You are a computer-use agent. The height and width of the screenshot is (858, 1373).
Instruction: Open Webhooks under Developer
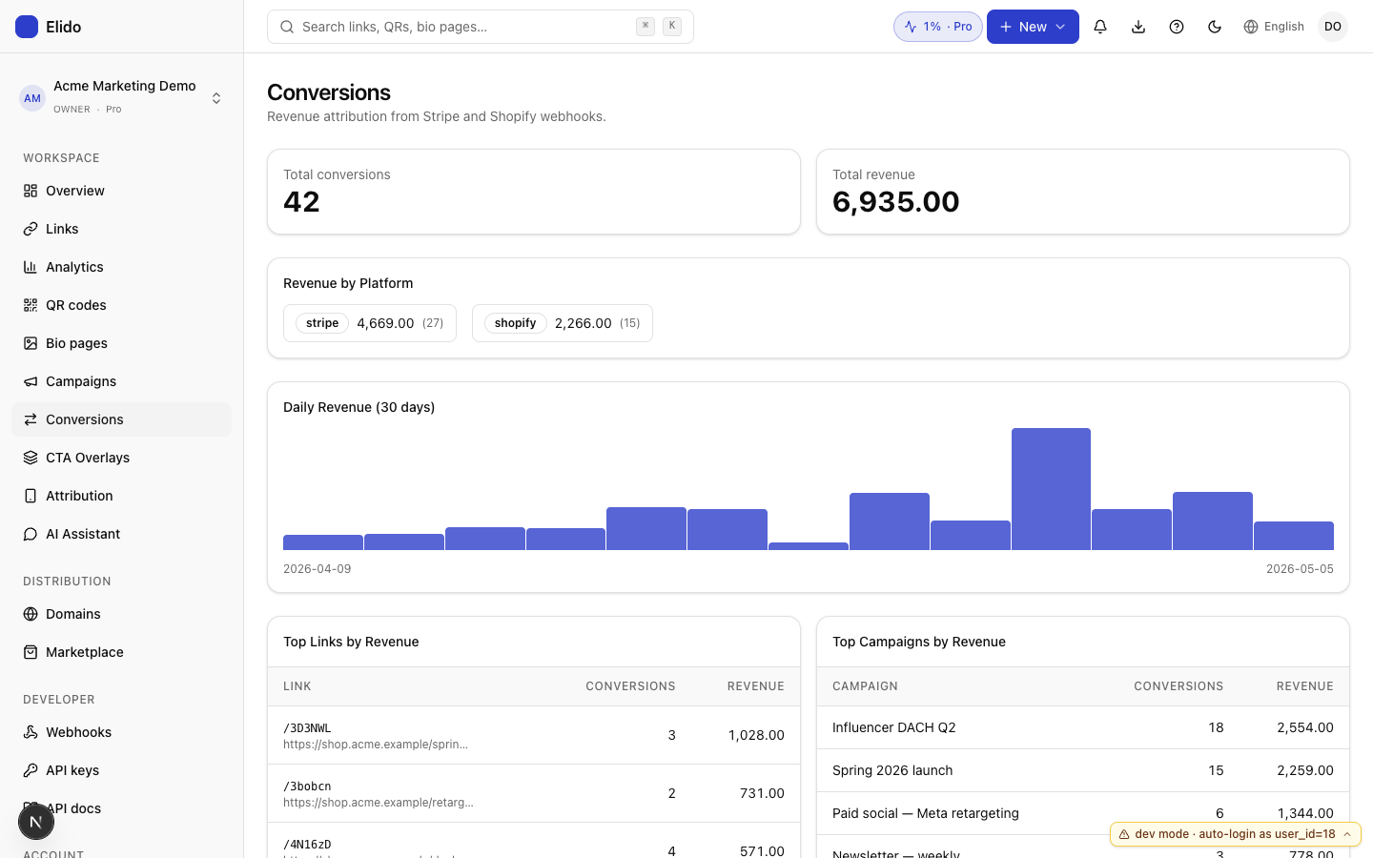click(x=121, y=732)
